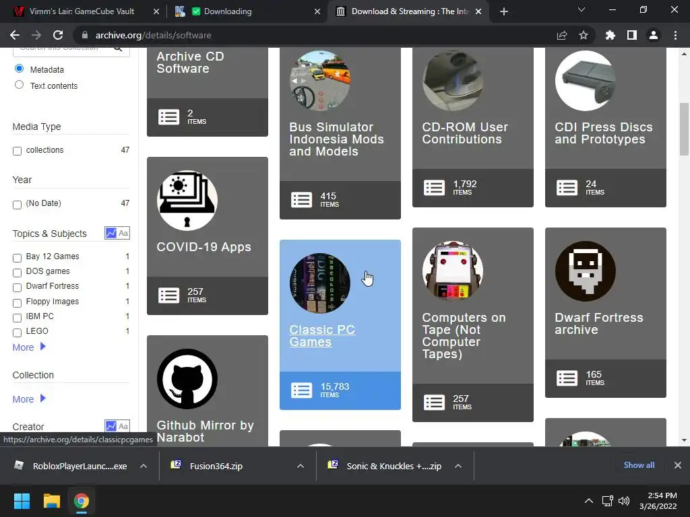The height and width of the screenshot is (517, 690).
Task: Show hidden system tray icons
Action: click(588, 501)
